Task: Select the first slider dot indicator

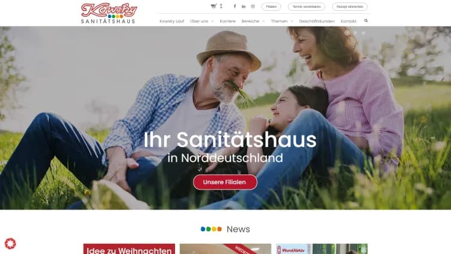Action: click(347, 33)
